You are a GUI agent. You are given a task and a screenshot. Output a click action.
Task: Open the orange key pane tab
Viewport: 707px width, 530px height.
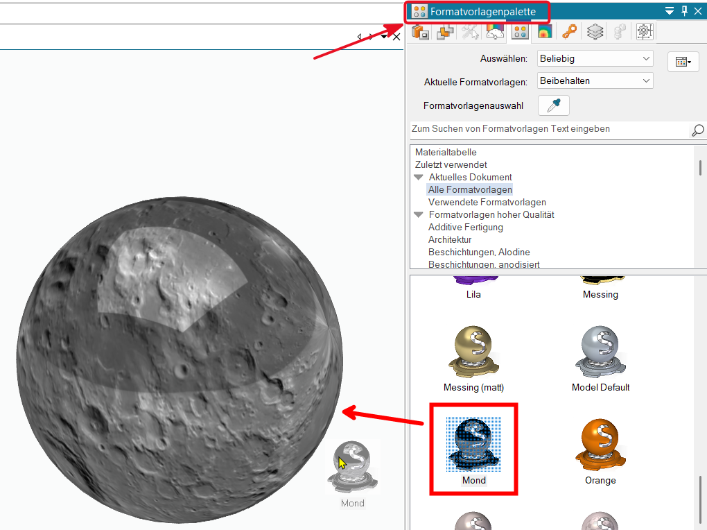(570, 33)
